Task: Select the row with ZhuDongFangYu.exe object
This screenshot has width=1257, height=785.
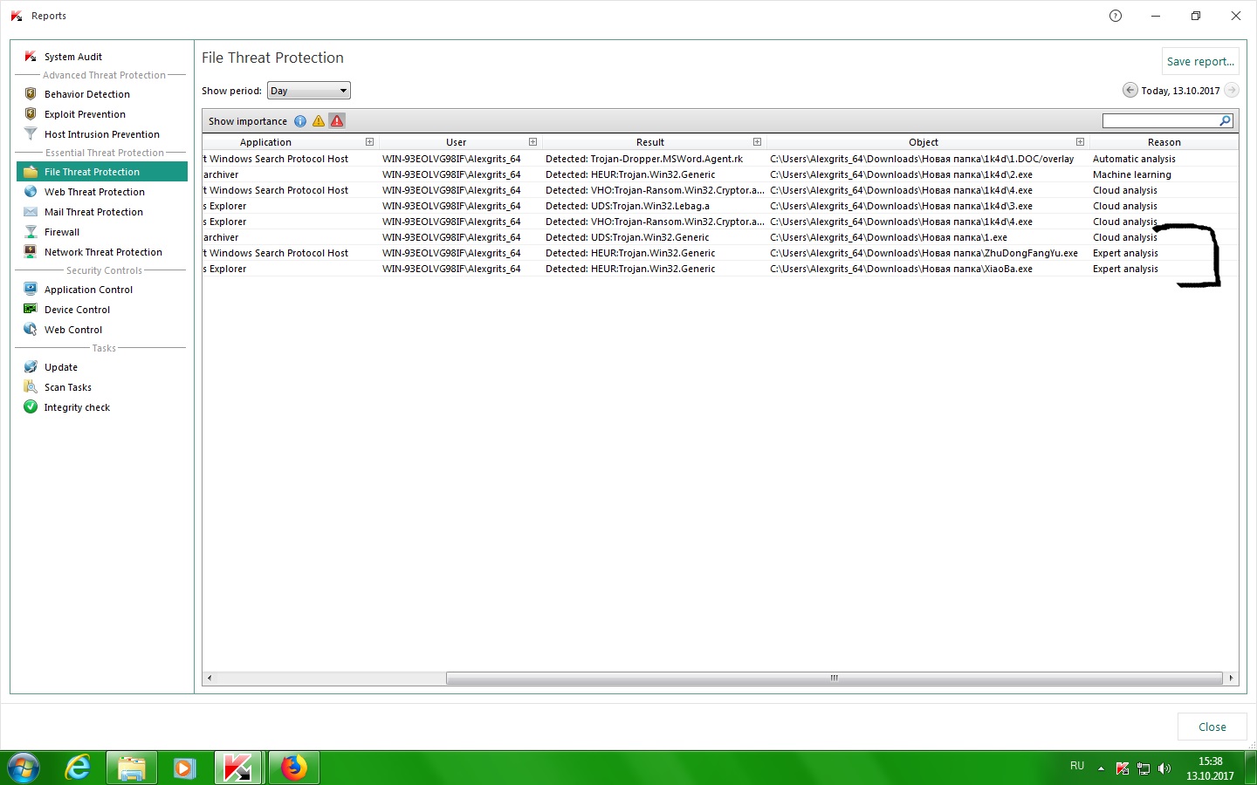Action: [x=720, y=253]
